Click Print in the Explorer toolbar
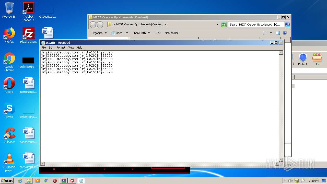This screenshot has height=184, width=327. coord(158,33)
